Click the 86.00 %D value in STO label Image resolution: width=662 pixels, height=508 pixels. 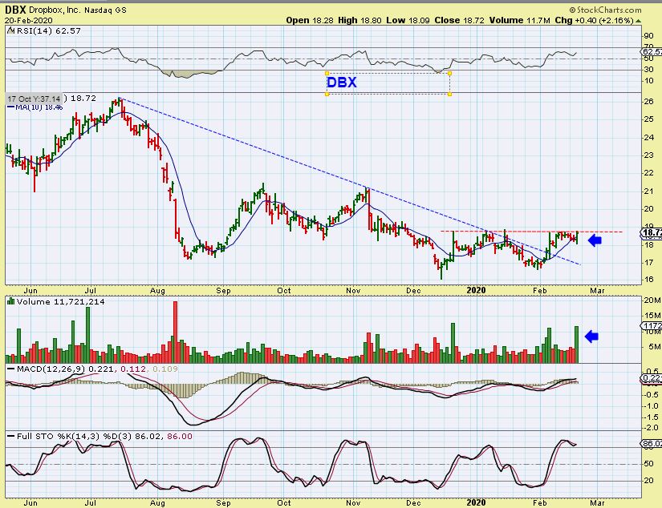[180, 437]
